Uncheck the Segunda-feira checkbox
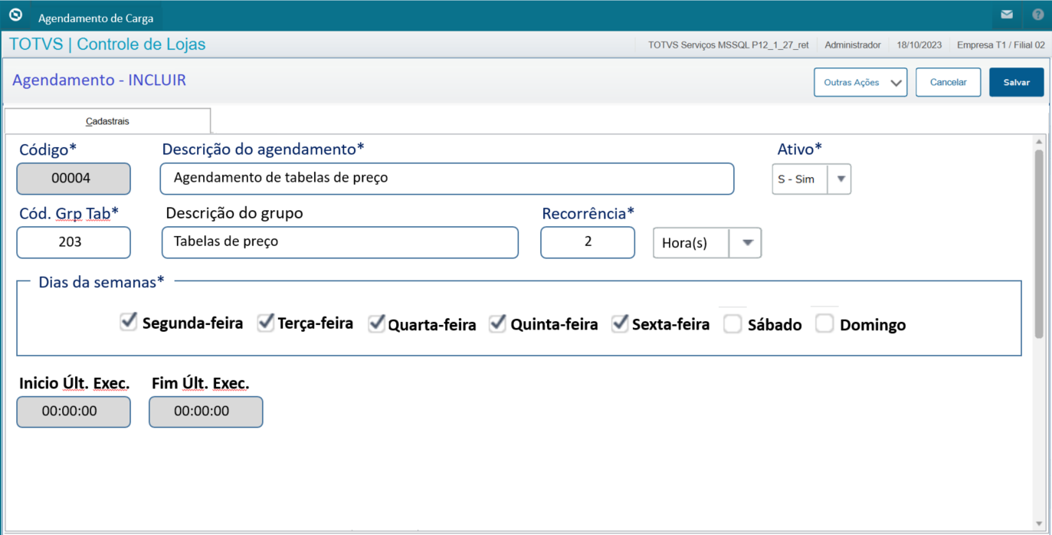Viewport: 1052px width, 535px height. (128, 323)
